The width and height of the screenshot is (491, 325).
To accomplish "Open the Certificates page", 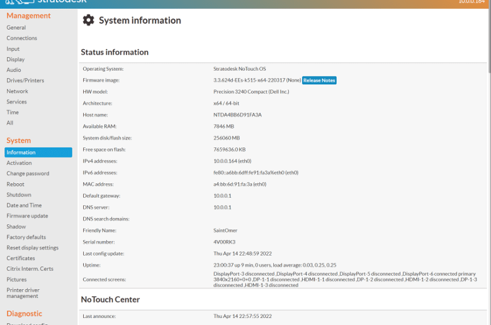I will coord(21,258).
